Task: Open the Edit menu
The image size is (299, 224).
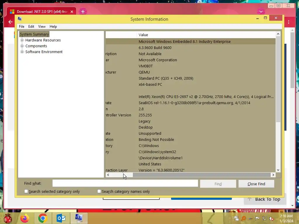Action: click(31, 27)
